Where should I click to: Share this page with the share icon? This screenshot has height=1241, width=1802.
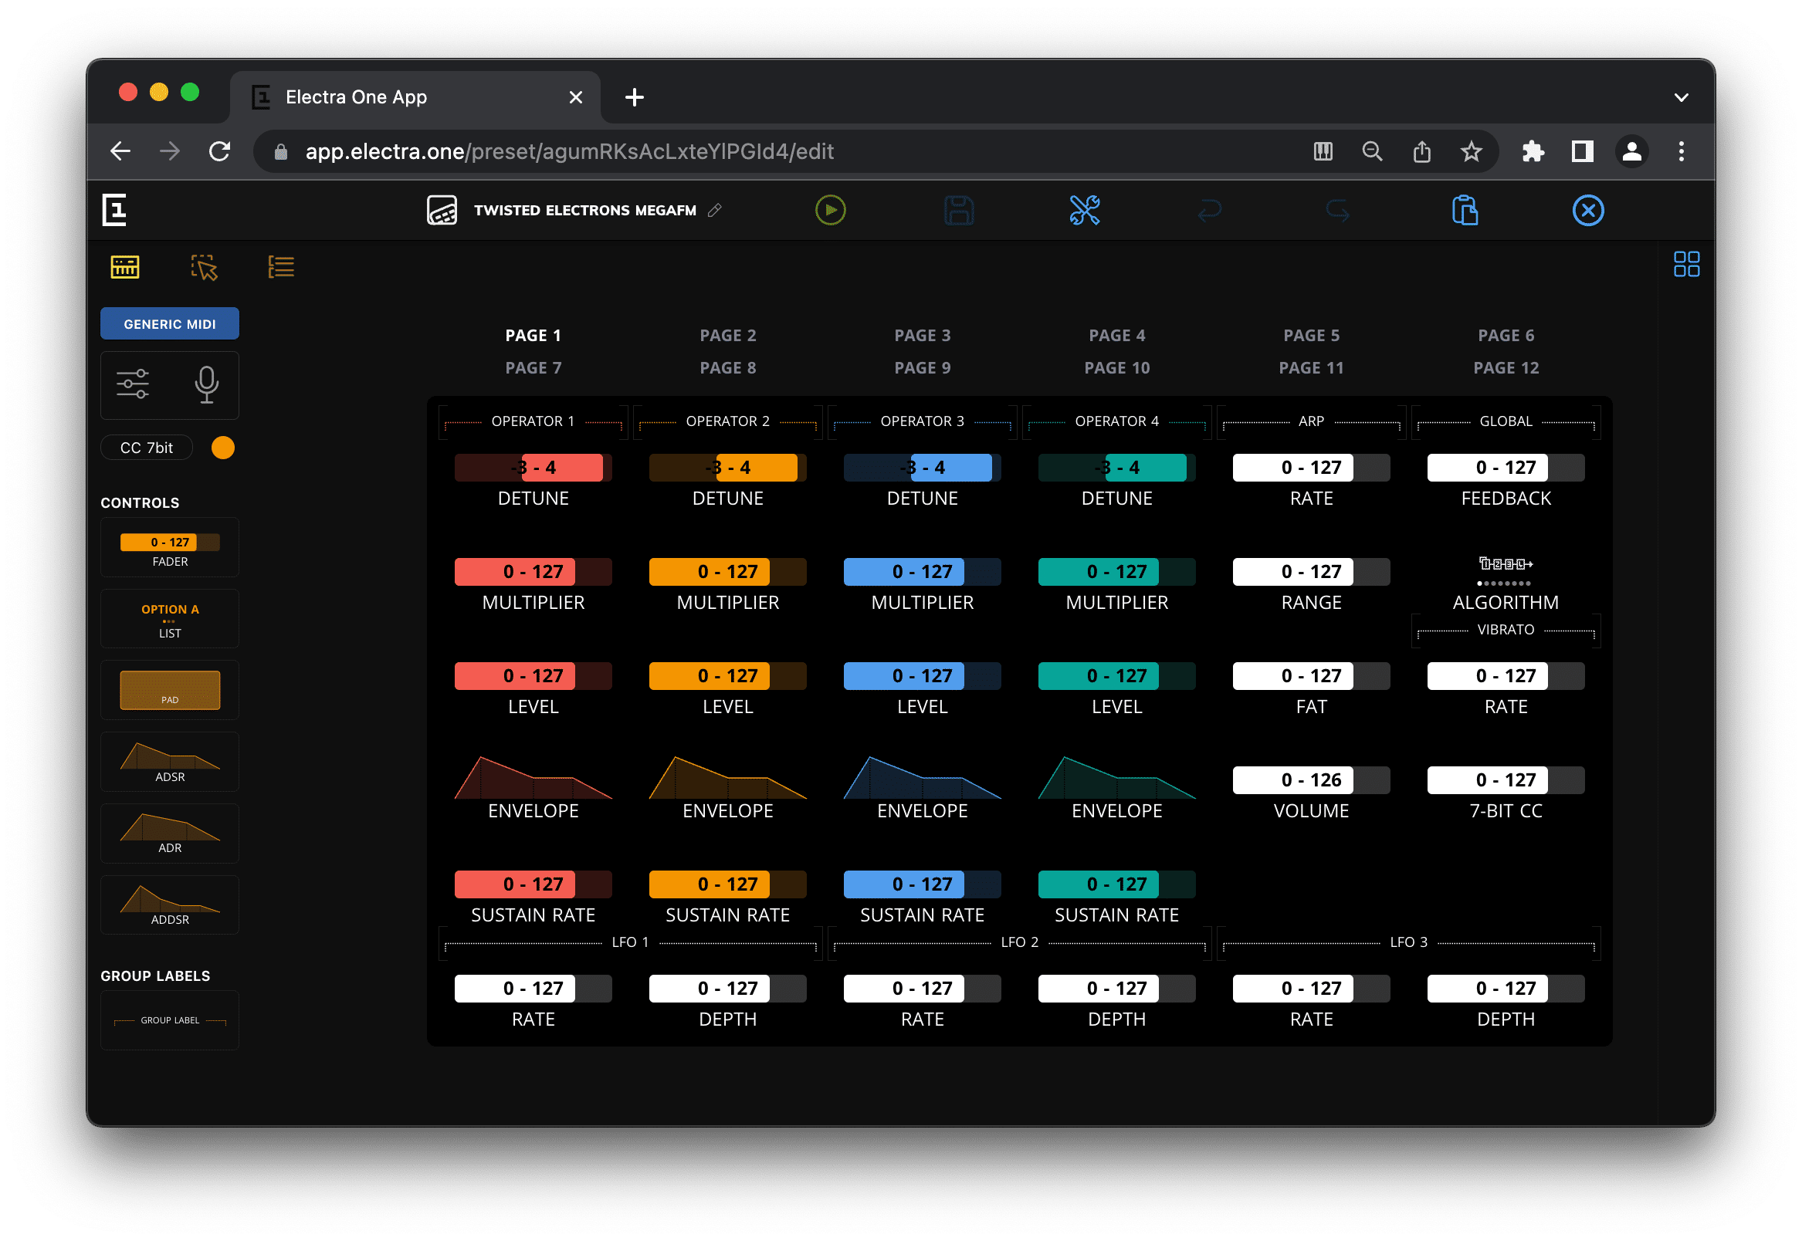pyautogui.click(x=1421, y=150)
